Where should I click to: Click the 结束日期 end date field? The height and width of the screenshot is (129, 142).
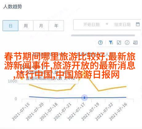click(123, 24)
